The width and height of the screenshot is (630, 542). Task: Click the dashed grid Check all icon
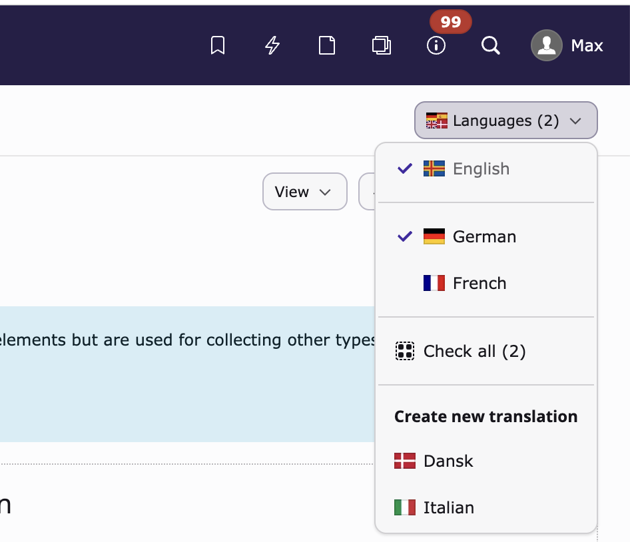[405, 351]
